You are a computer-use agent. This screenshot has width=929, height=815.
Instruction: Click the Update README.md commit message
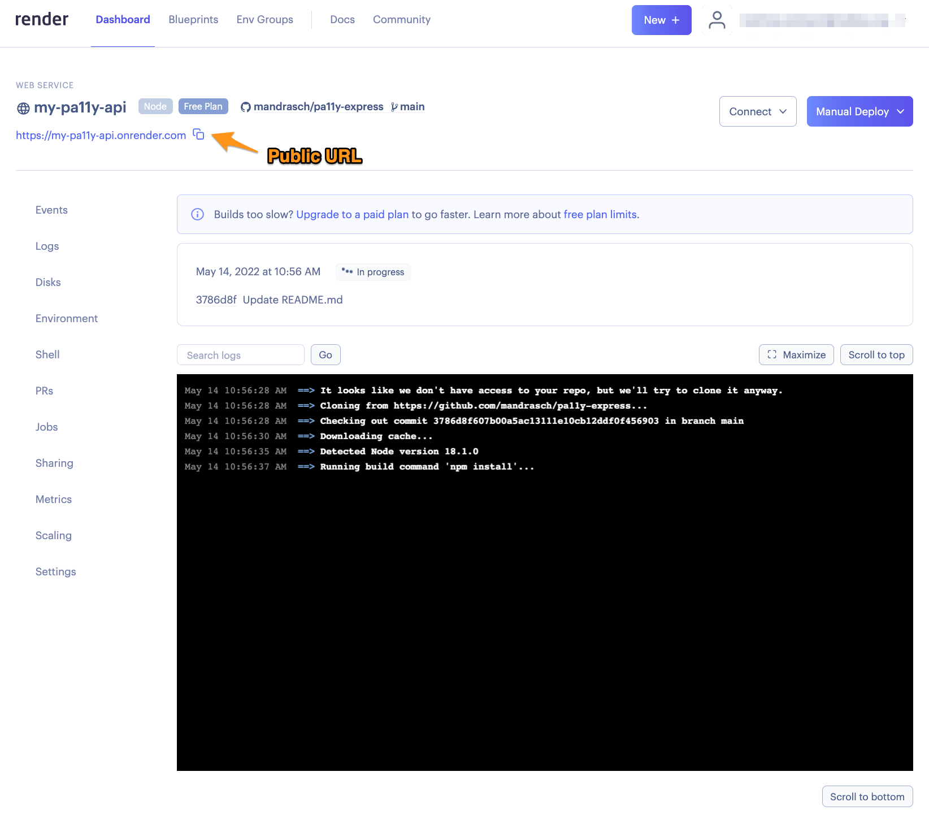(293, 300)
